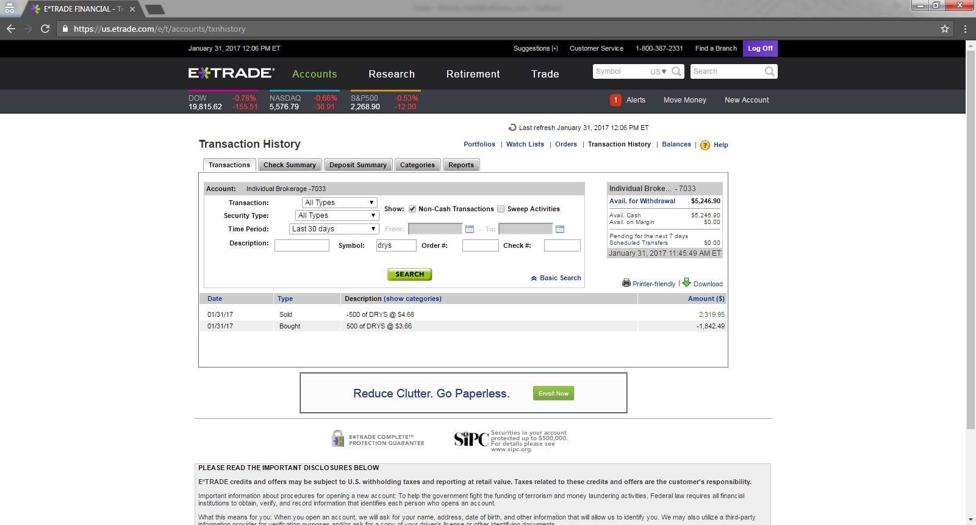Click the green SEARCH button
The width and height of the screenshot is (976, 525).
tap(410, 275)
